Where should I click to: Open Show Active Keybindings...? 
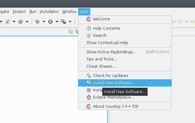(x=125, y=52)
